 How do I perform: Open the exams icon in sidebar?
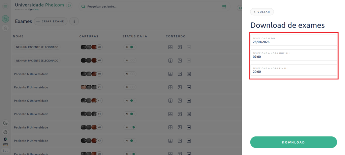click(x=5, y=19)
